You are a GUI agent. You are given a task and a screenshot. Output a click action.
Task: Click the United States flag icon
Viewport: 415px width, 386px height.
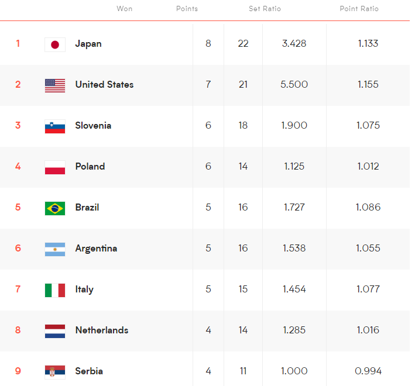tap(55, 85)
